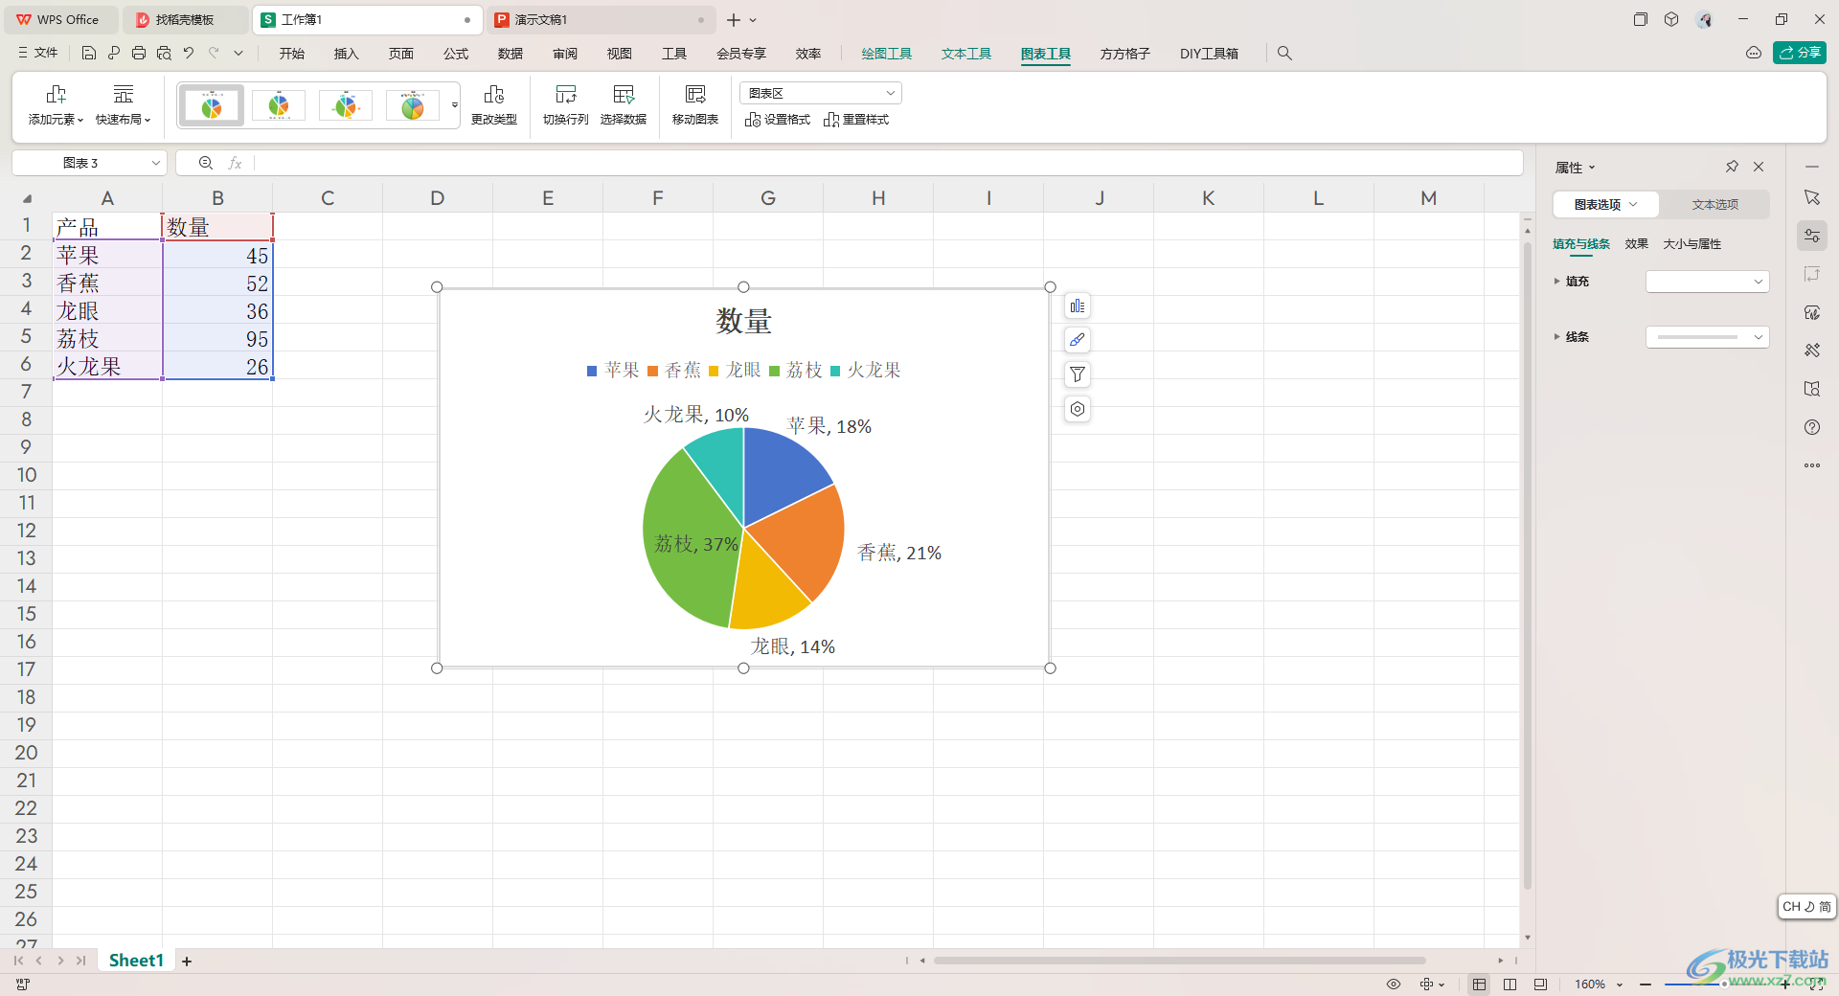The image size is (1839, 996).
Task: Pin the Properties pane
Action: click(x=1732, y=167)
